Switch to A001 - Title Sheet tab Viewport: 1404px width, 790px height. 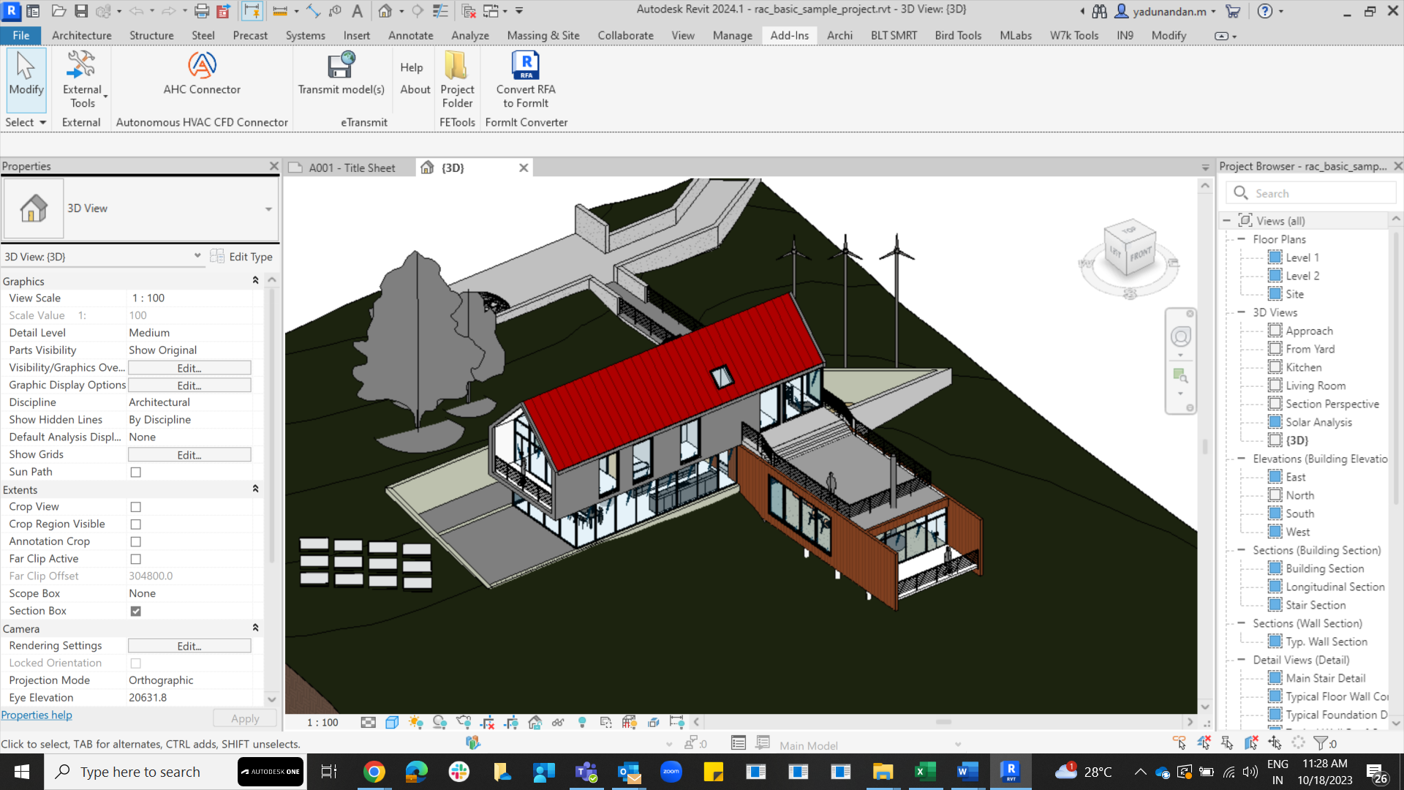pos(351,168)
